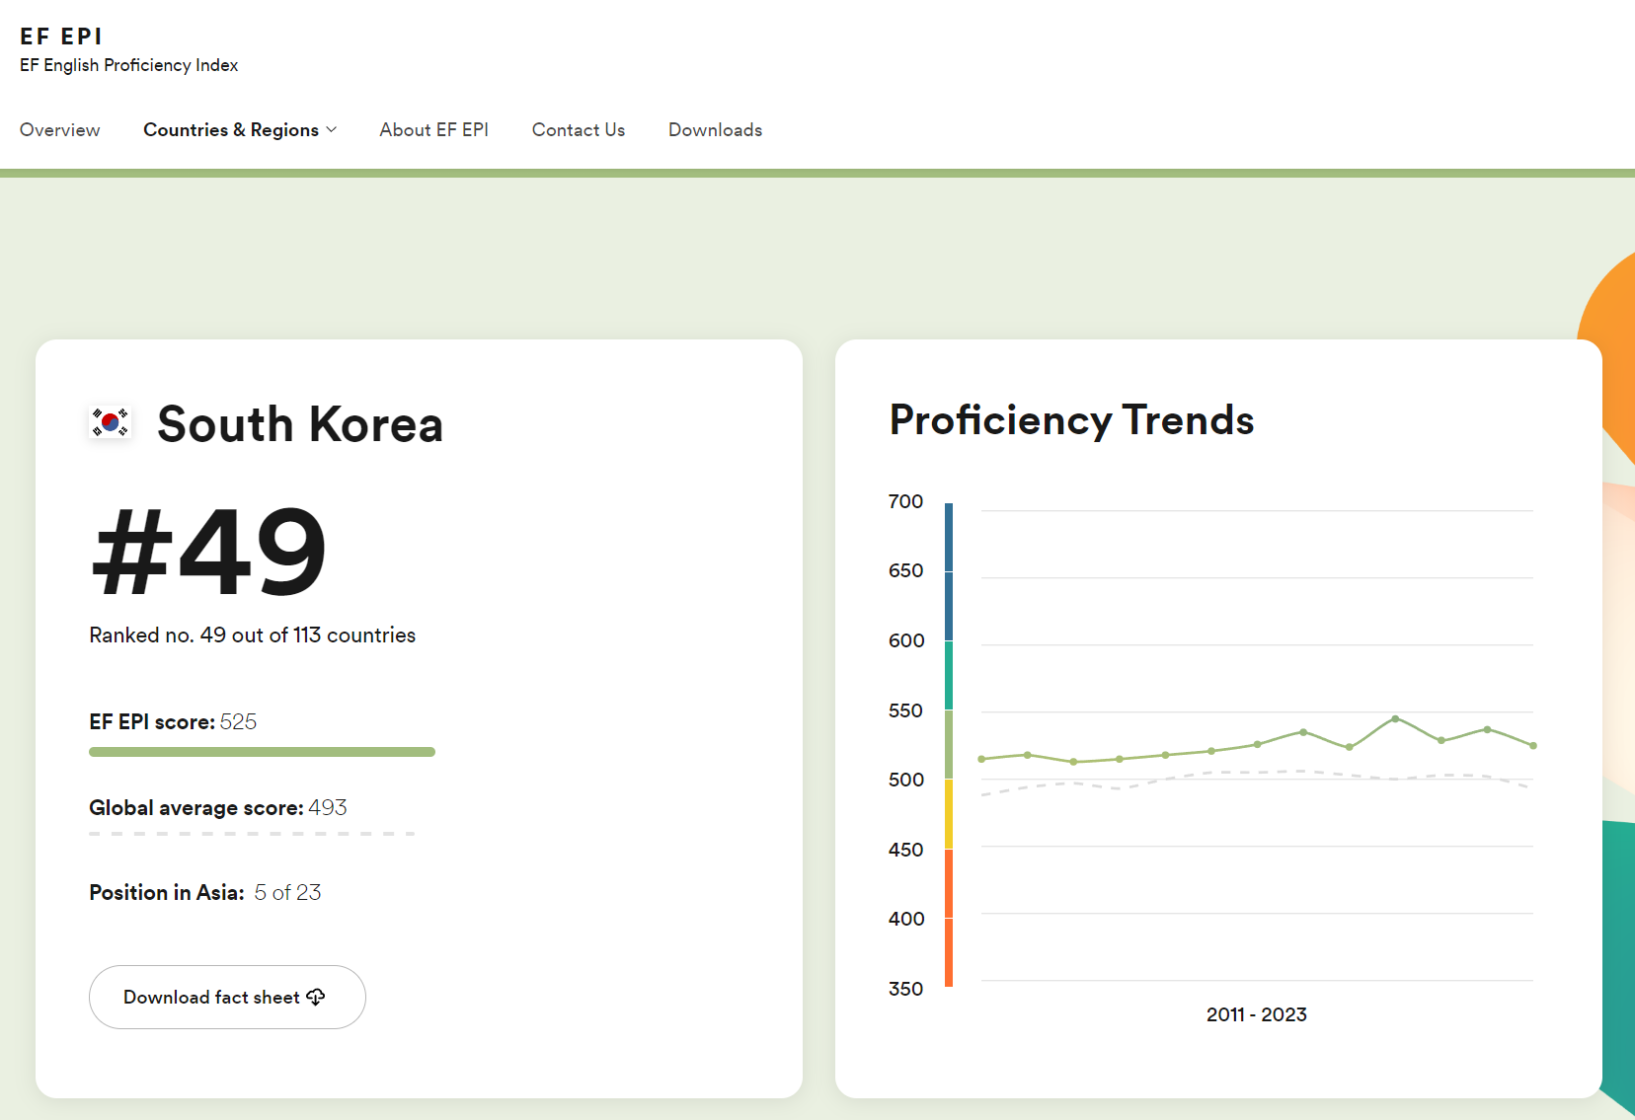Click the 550 axis label

click(x=905, y=710)
